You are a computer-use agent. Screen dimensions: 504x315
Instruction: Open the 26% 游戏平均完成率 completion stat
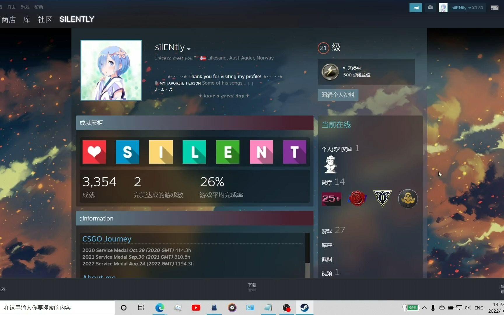click(x=221, y=187)
